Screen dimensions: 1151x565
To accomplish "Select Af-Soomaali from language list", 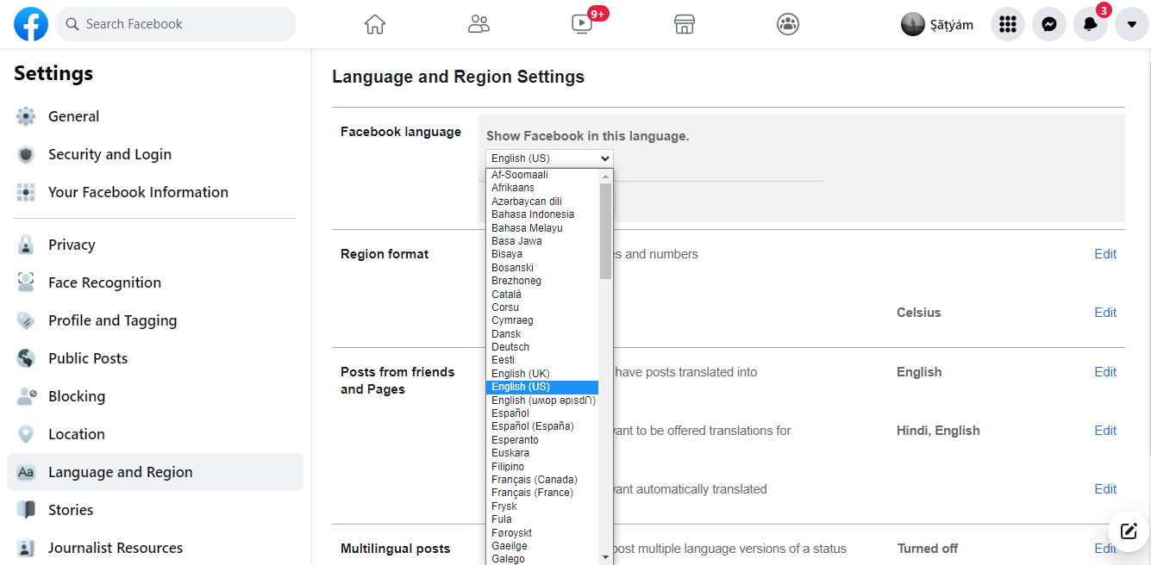I will tap(542, 175).
